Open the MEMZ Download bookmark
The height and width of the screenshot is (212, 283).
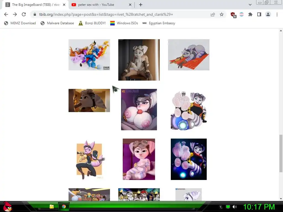tap(20, 23)
